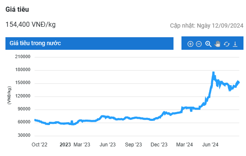Click the 90000 y-axis label

coord(24,109)
